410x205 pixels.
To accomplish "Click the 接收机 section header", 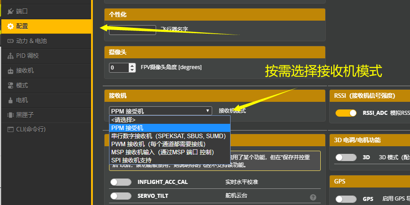I will point(215,96).
